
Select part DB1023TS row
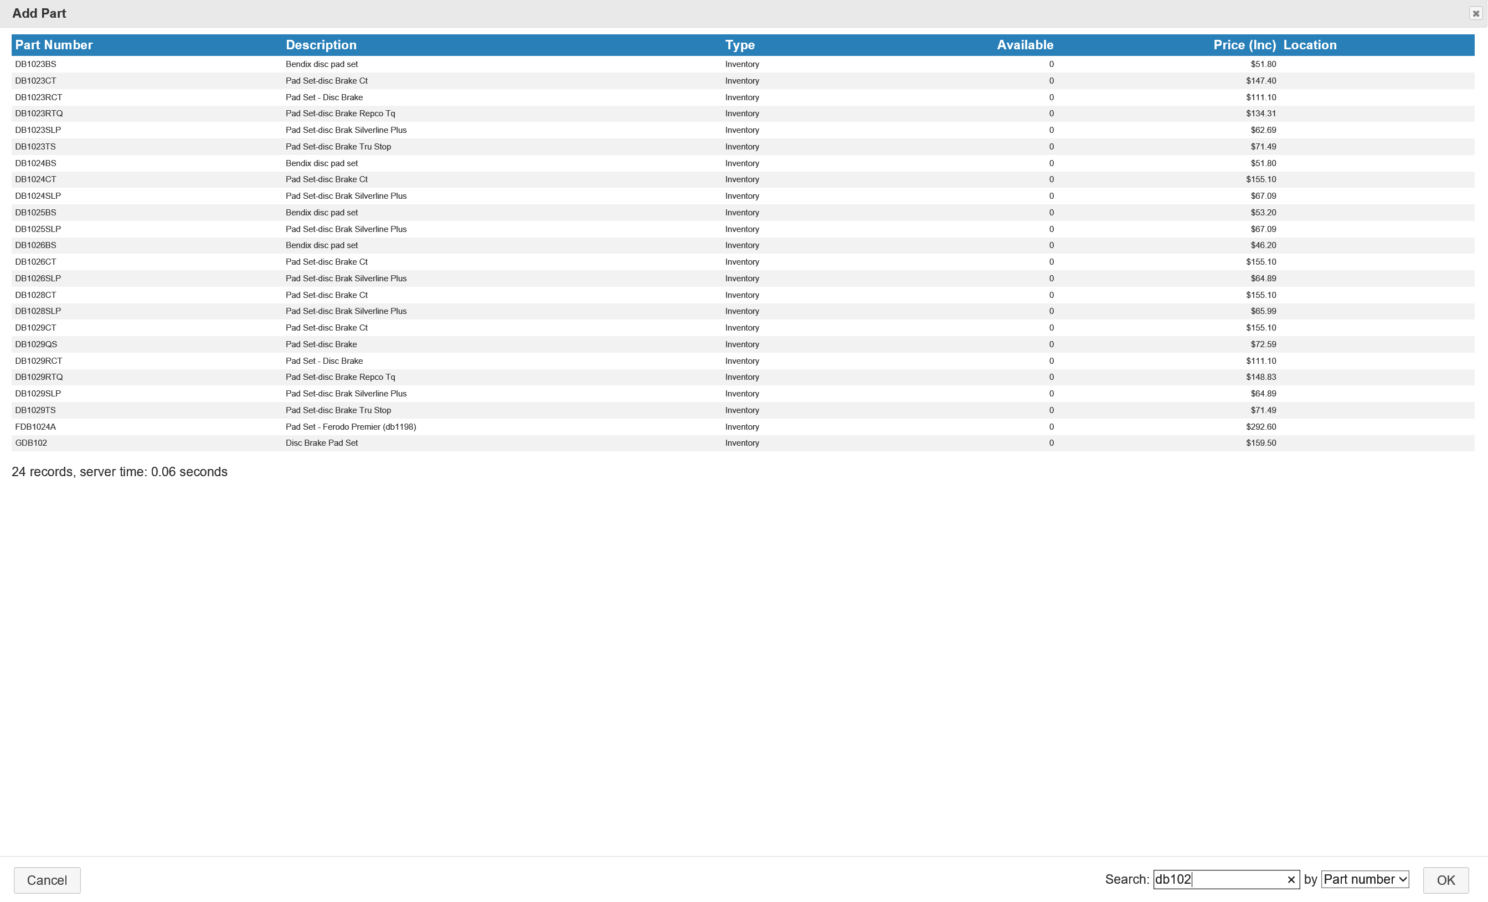743,147
